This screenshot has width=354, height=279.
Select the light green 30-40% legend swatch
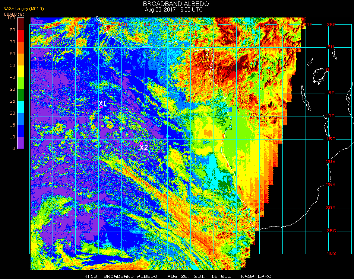(x=21, y=83)
